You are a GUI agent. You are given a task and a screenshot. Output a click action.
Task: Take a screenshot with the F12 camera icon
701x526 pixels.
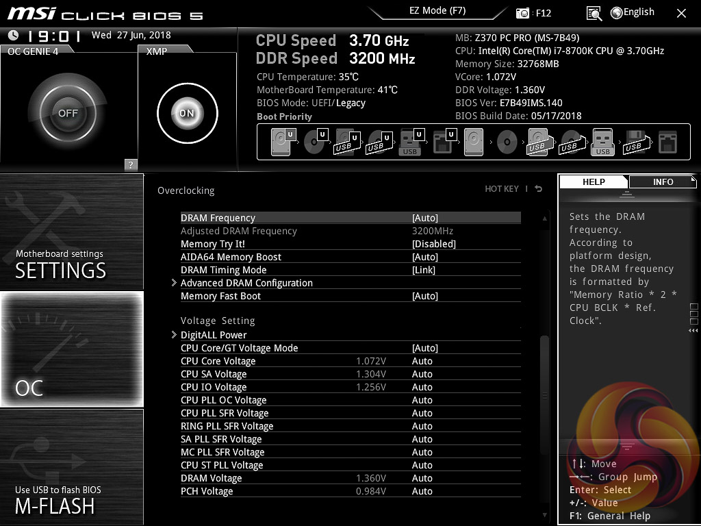(x=522, y=14)
